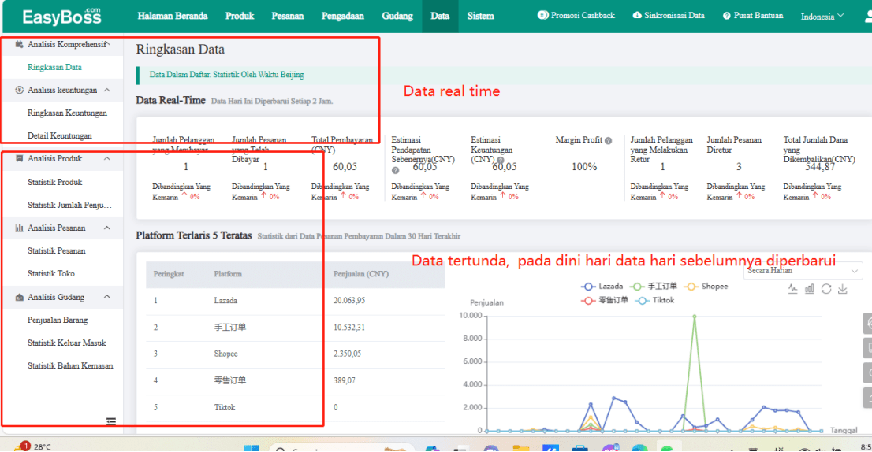This screenshot has height=452, width=872.
Task: Click the Analisis Pesanan chart icon
Action: tap(19, 228)
